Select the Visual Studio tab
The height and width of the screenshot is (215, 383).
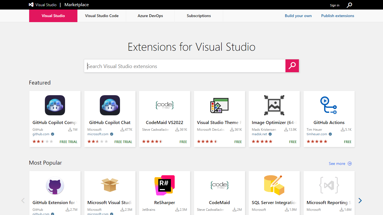(x=53, y=16)
